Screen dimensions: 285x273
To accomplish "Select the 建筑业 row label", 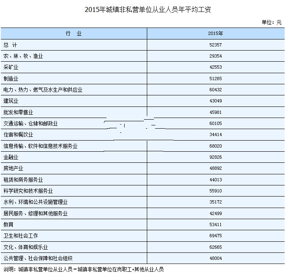I will click(x=11, y=101).
